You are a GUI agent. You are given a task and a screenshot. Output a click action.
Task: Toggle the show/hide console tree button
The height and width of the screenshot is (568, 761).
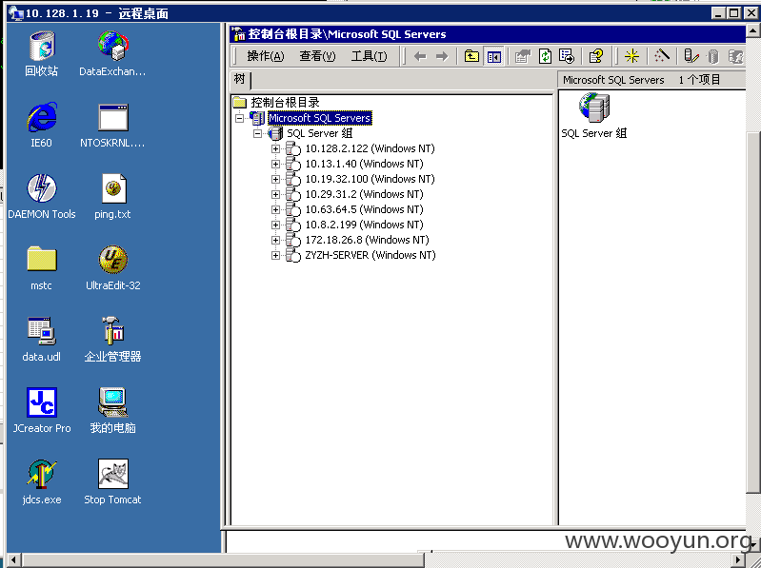pos(494,57)
